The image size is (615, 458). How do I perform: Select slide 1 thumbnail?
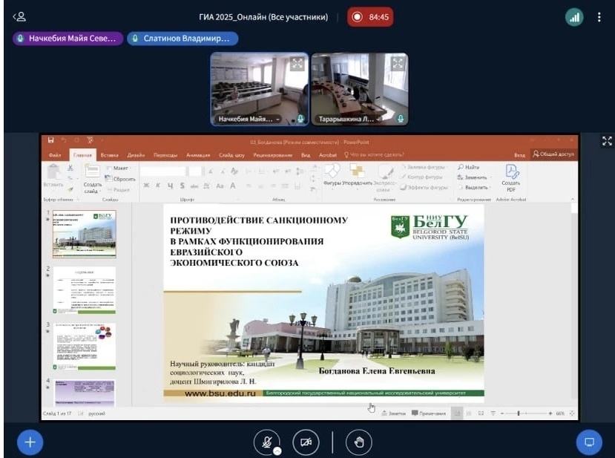85,234
